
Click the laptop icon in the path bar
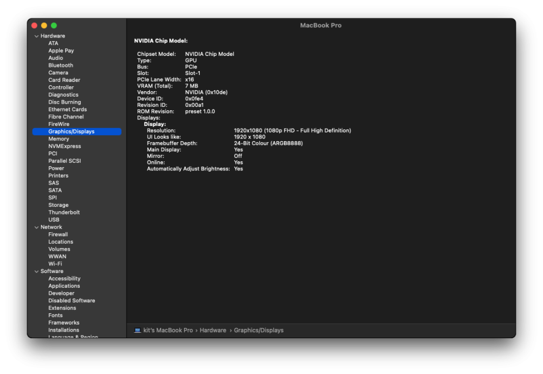[137, 331]
